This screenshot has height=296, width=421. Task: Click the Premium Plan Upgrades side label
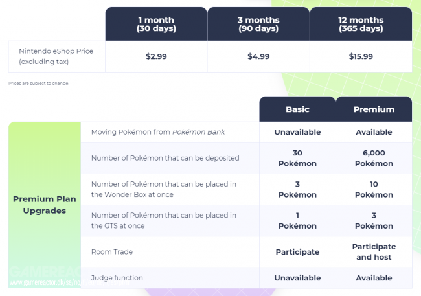(x=45, y=205)
